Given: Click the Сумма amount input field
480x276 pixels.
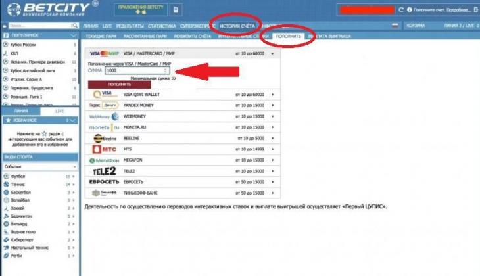Looking at the screenshot, I should click(x=137, y=70).
